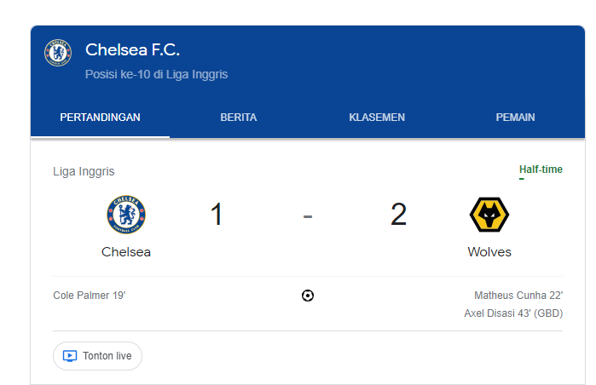Click the Half-time match status
596x385 pixels.
pos(541,170)
